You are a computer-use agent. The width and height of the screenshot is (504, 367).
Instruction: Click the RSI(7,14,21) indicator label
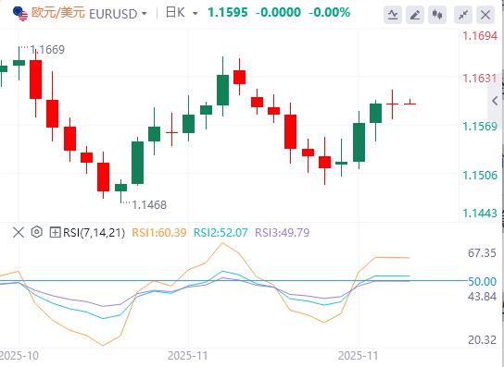(x=94, y=232)
